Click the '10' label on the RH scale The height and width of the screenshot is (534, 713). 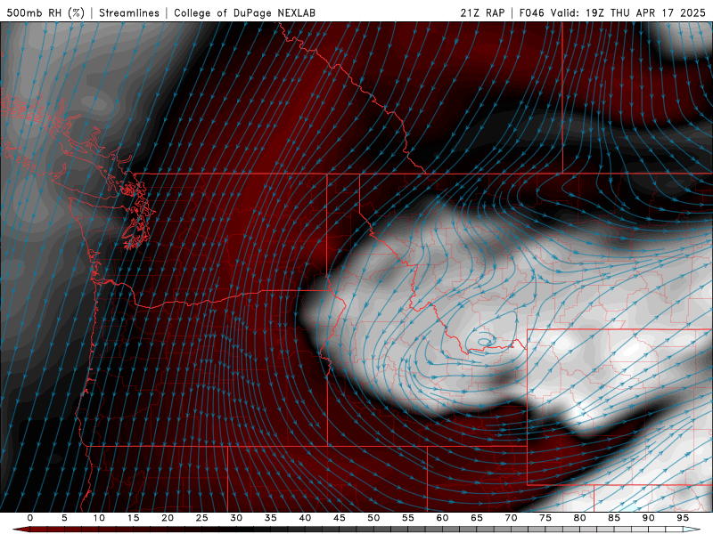pyautogui.click(x=99, y=518)
